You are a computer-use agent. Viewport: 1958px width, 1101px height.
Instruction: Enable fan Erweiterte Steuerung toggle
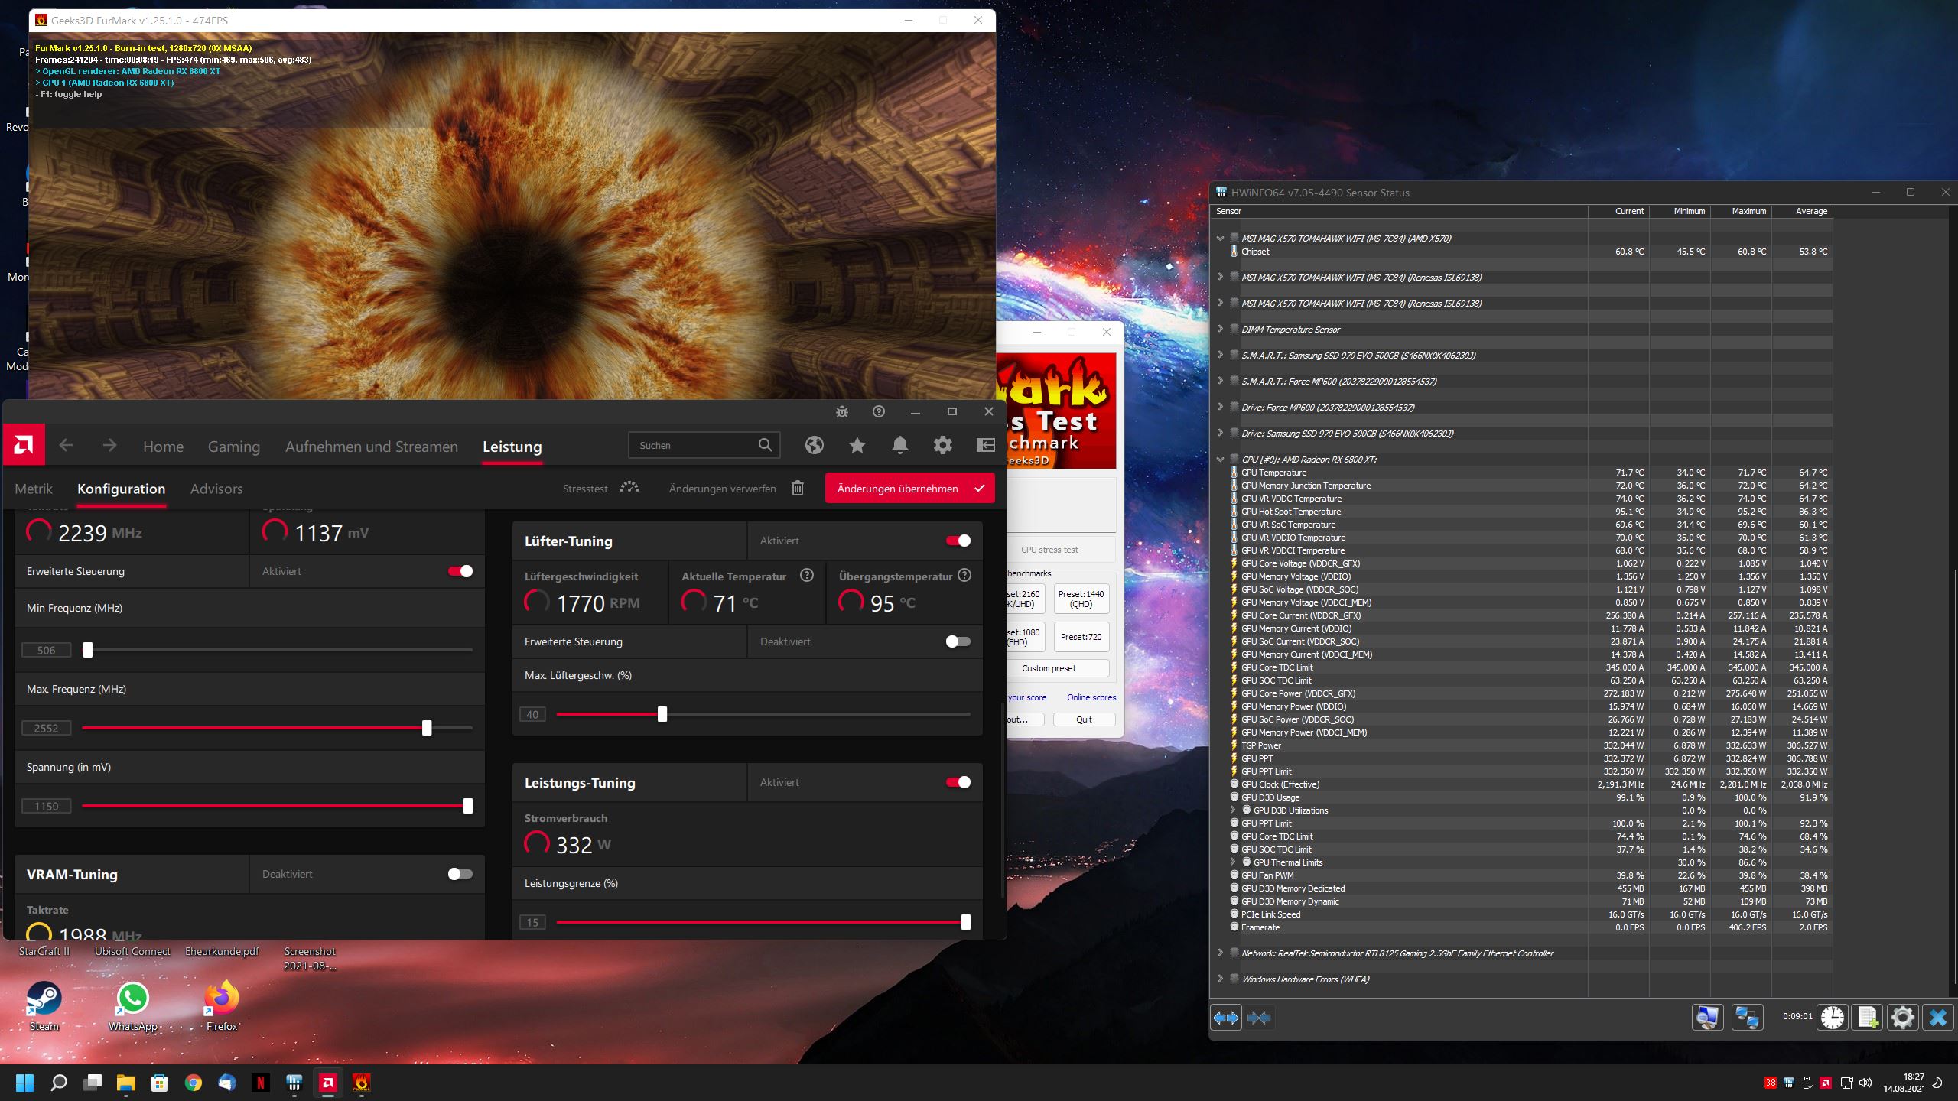click(x=958, y=641)
